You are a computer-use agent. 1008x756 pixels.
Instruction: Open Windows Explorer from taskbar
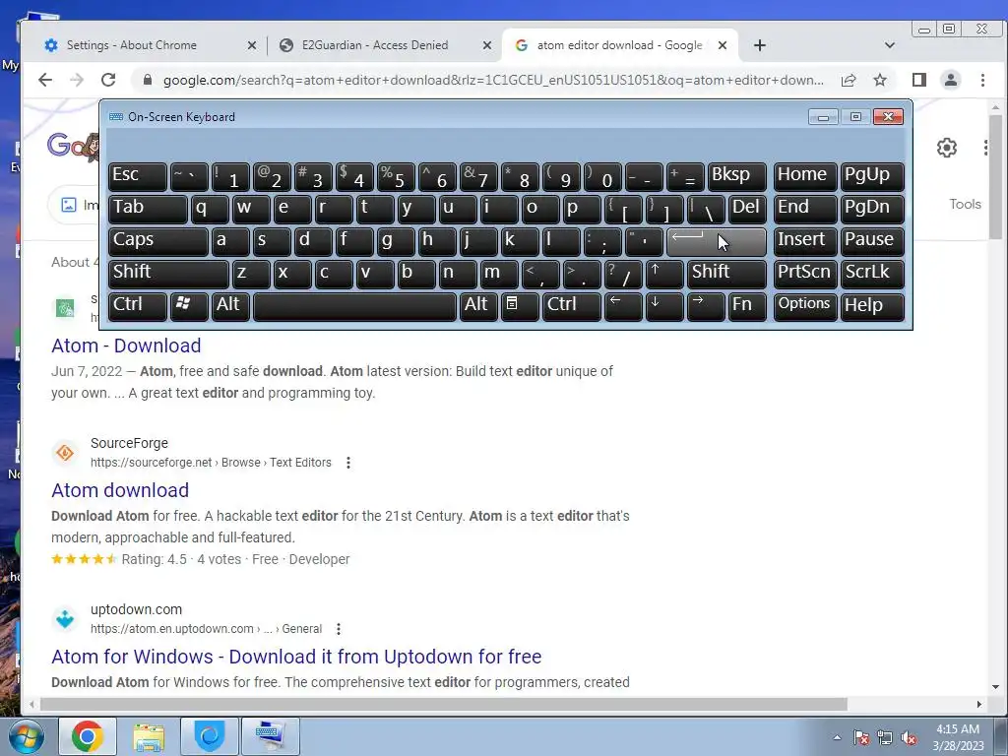click(149, 736)
